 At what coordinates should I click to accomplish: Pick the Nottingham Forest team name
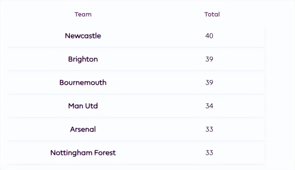coord(83,153)
